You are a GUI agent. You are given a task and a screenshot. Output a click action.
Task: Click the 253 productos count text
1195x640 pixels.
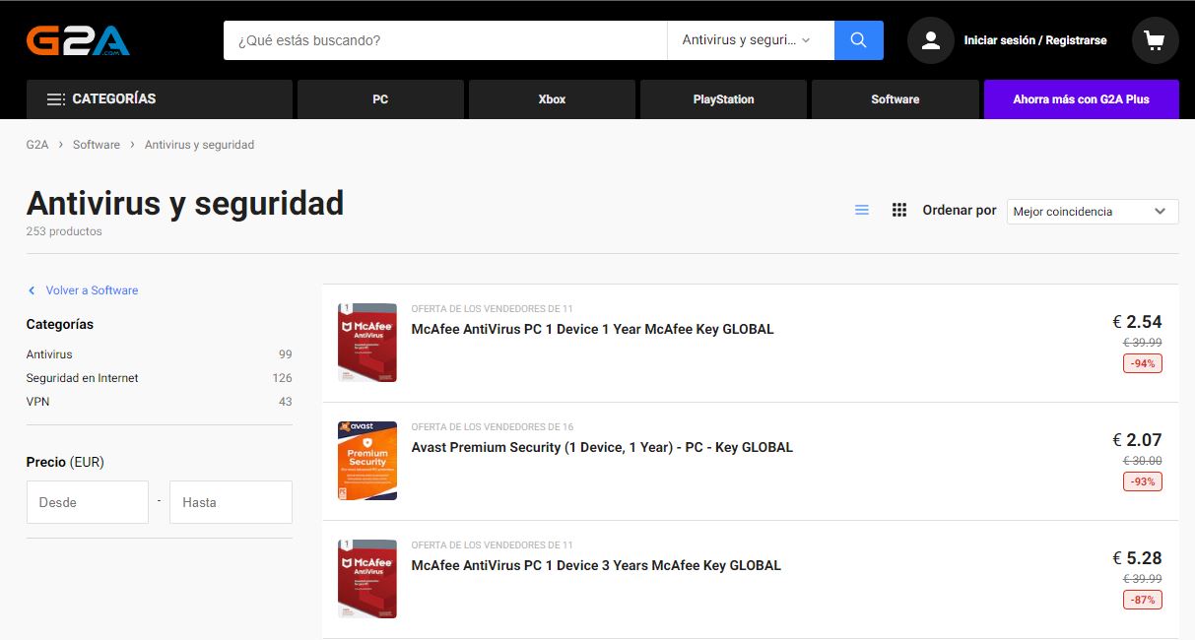64,231
